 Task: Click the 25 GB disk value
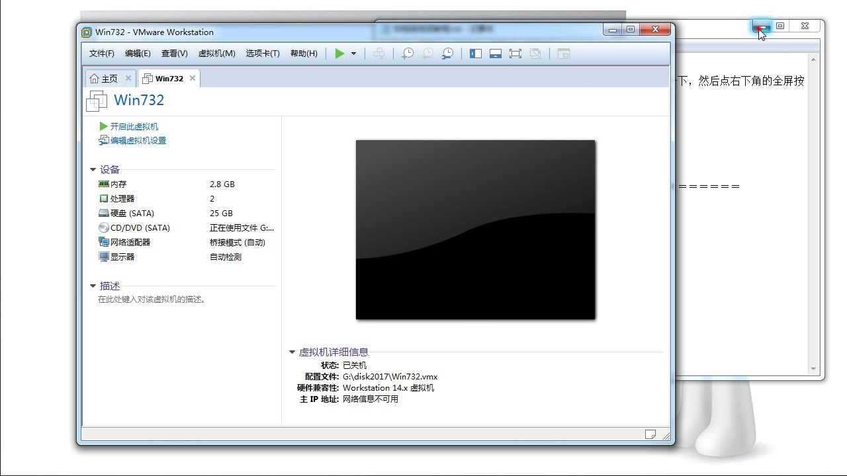point(221,213)
